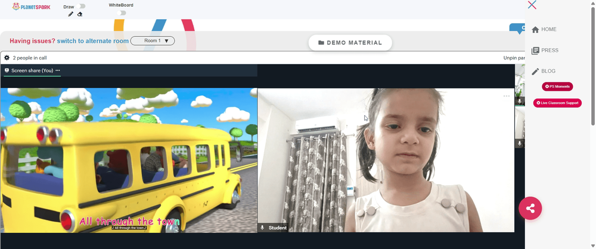Open the Room 1 dropdown
596x249 pixels.
[x=153, y=40]
